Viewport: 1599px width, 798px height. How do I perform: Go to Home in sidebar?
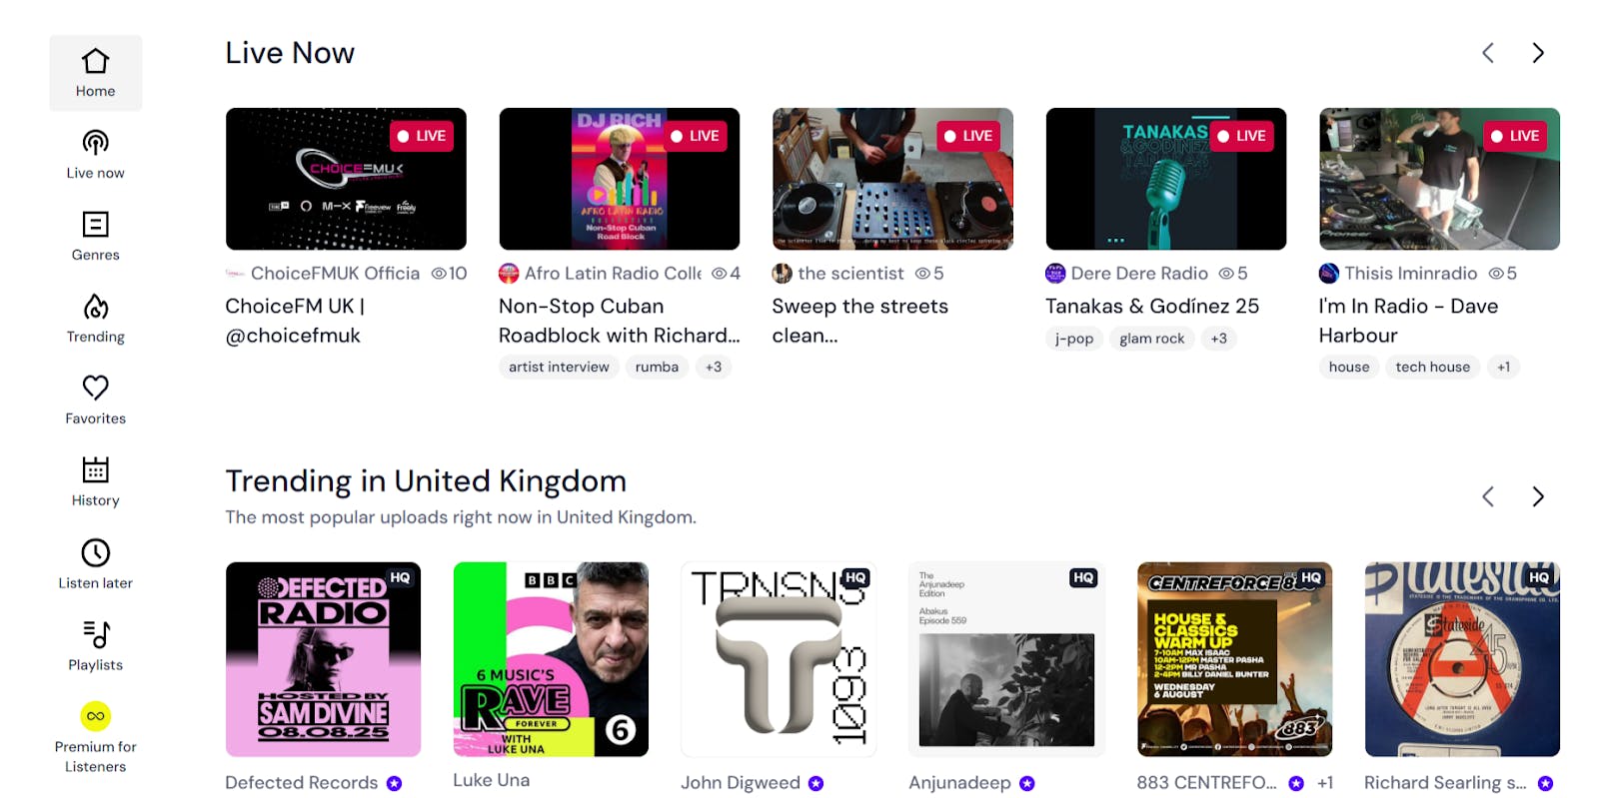[x=95, y=73]
